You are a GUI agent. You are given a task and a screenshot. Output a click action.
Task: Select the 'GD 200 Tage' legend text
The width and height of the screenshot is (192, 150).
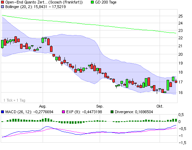click(106, 2)
